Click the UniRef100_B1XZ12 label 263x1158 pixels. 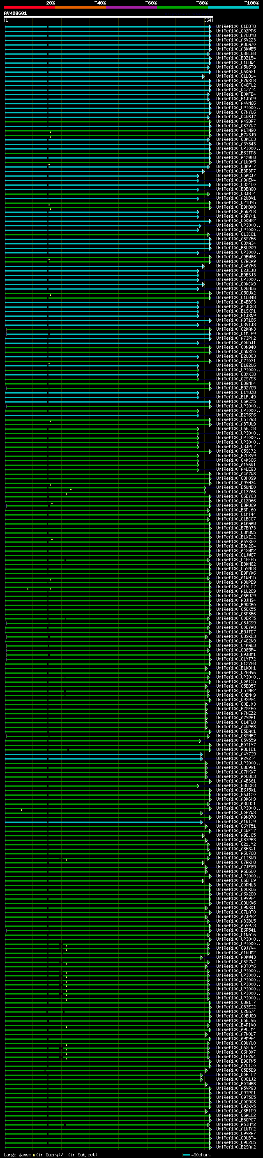pyautogui.click(x=236, y=537)
